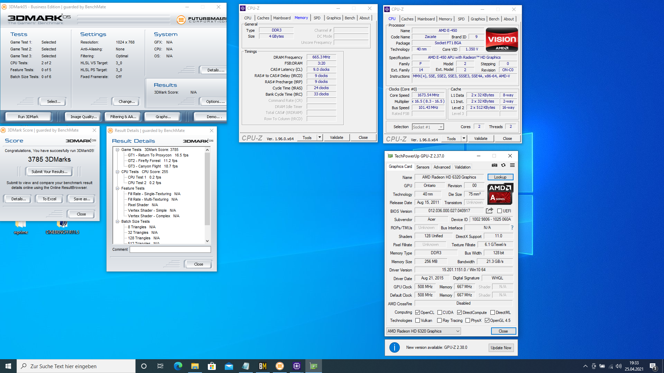
Task: Toggle the DirectML checkbox
Action: tap(492, 312)
